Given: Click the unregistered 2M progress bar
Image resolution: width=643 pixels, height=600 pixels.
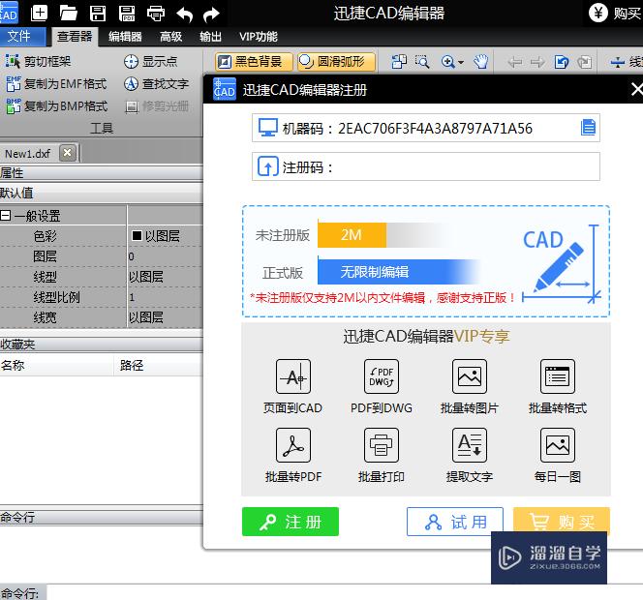Looking at the screenshot, I should [352, 235].
